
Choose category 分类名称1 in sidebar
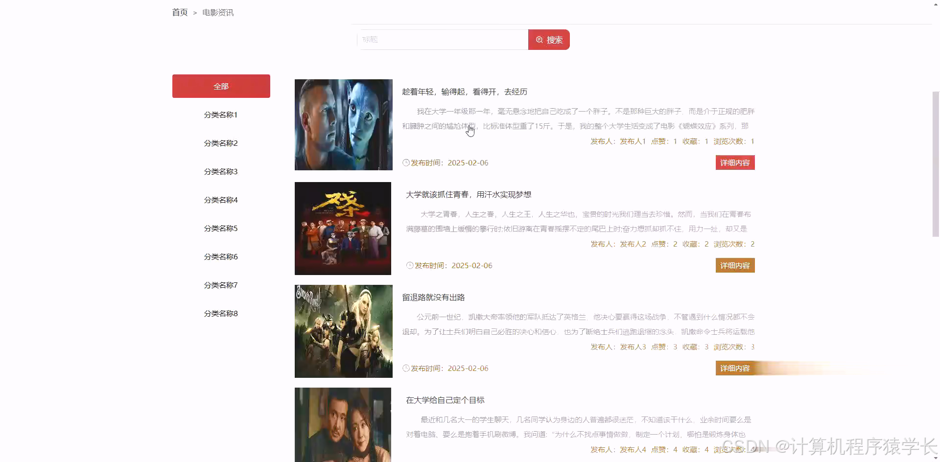coord(221,115)
